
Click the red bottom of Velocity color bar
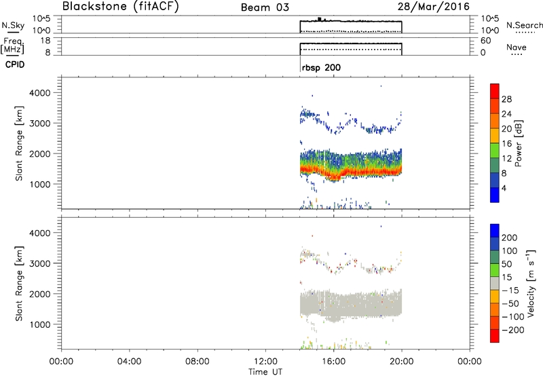[495, 336]
